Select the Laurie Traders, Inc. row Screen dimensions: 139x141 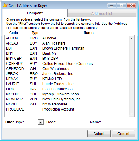click(67, 84)
